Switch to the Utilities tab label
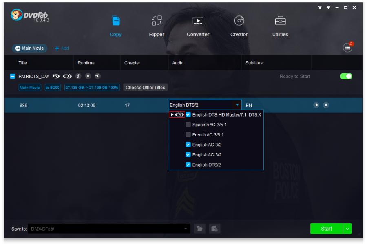This screenshot has width=367, height=244. click(280, 34)
